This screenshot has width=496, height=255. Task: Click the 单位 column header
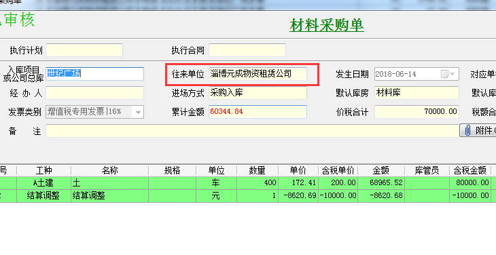[216, 170]
